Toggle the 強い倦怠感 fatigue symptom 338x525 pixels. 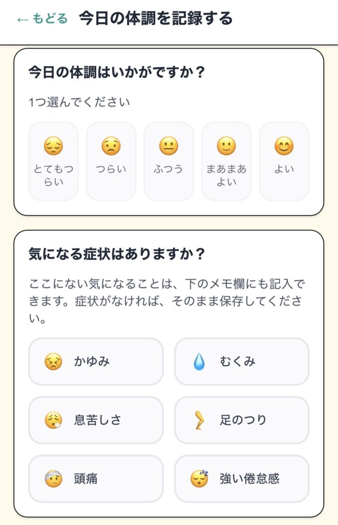click(242, 479)
